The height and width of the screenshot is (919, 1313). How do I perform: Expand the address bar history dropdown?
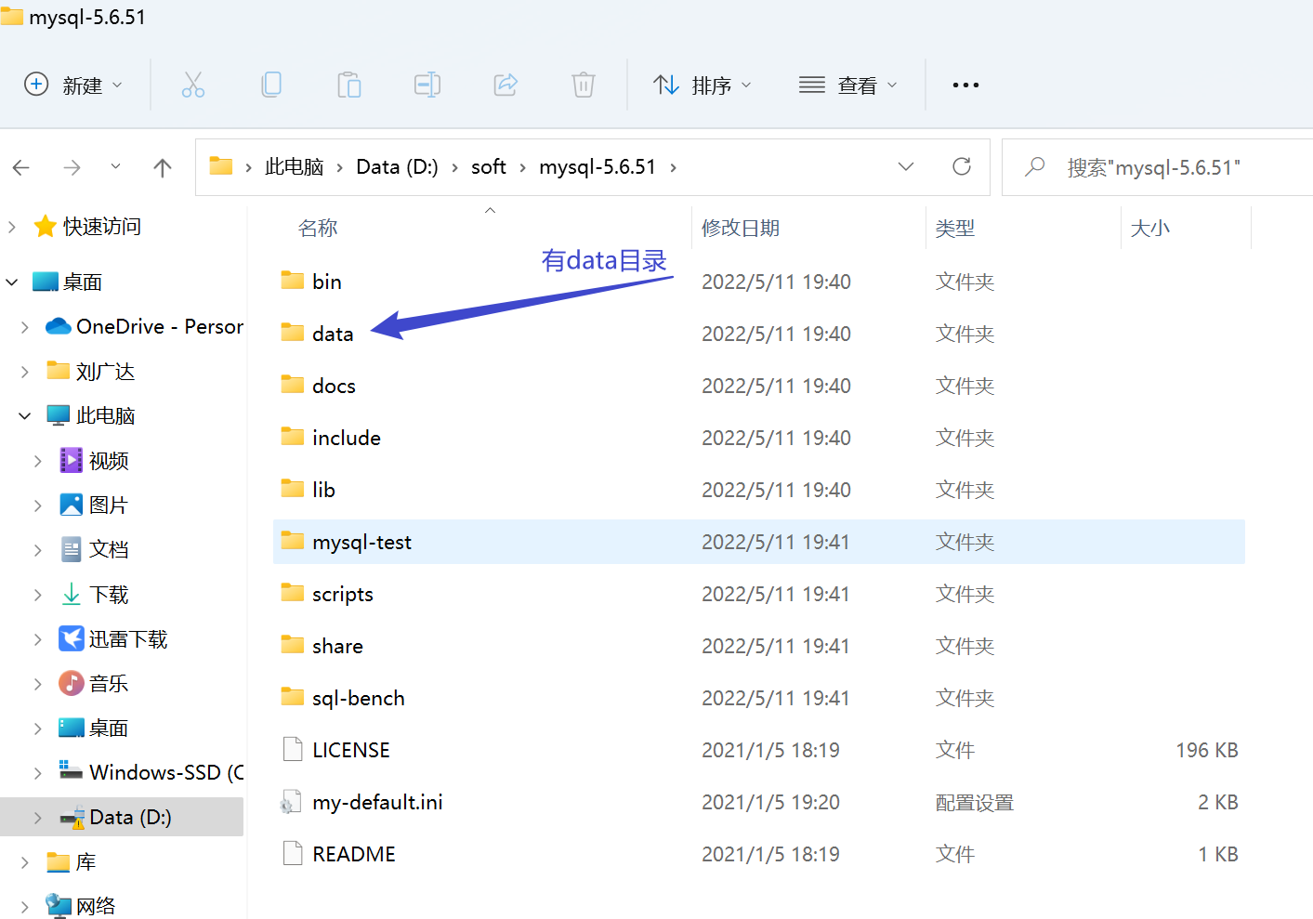(x=906, y=166)
